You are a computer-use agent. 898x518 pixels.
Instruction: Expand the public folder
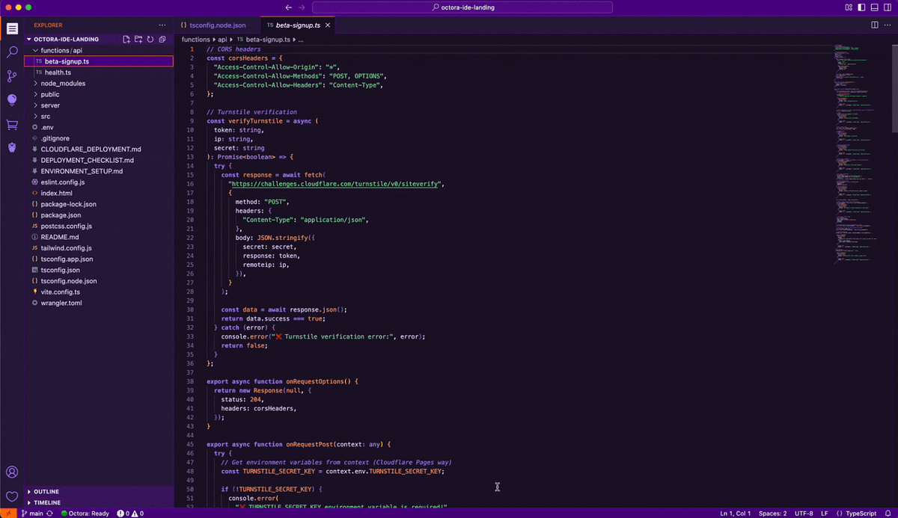pos(98,94)
